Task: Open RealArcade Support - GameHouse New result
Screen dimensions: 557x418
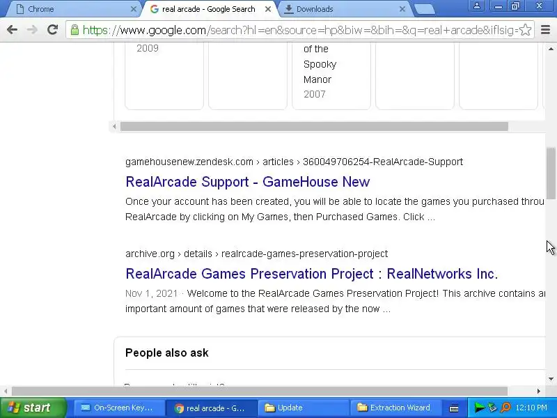Action: pyautogui.click(x=248, y=182)
